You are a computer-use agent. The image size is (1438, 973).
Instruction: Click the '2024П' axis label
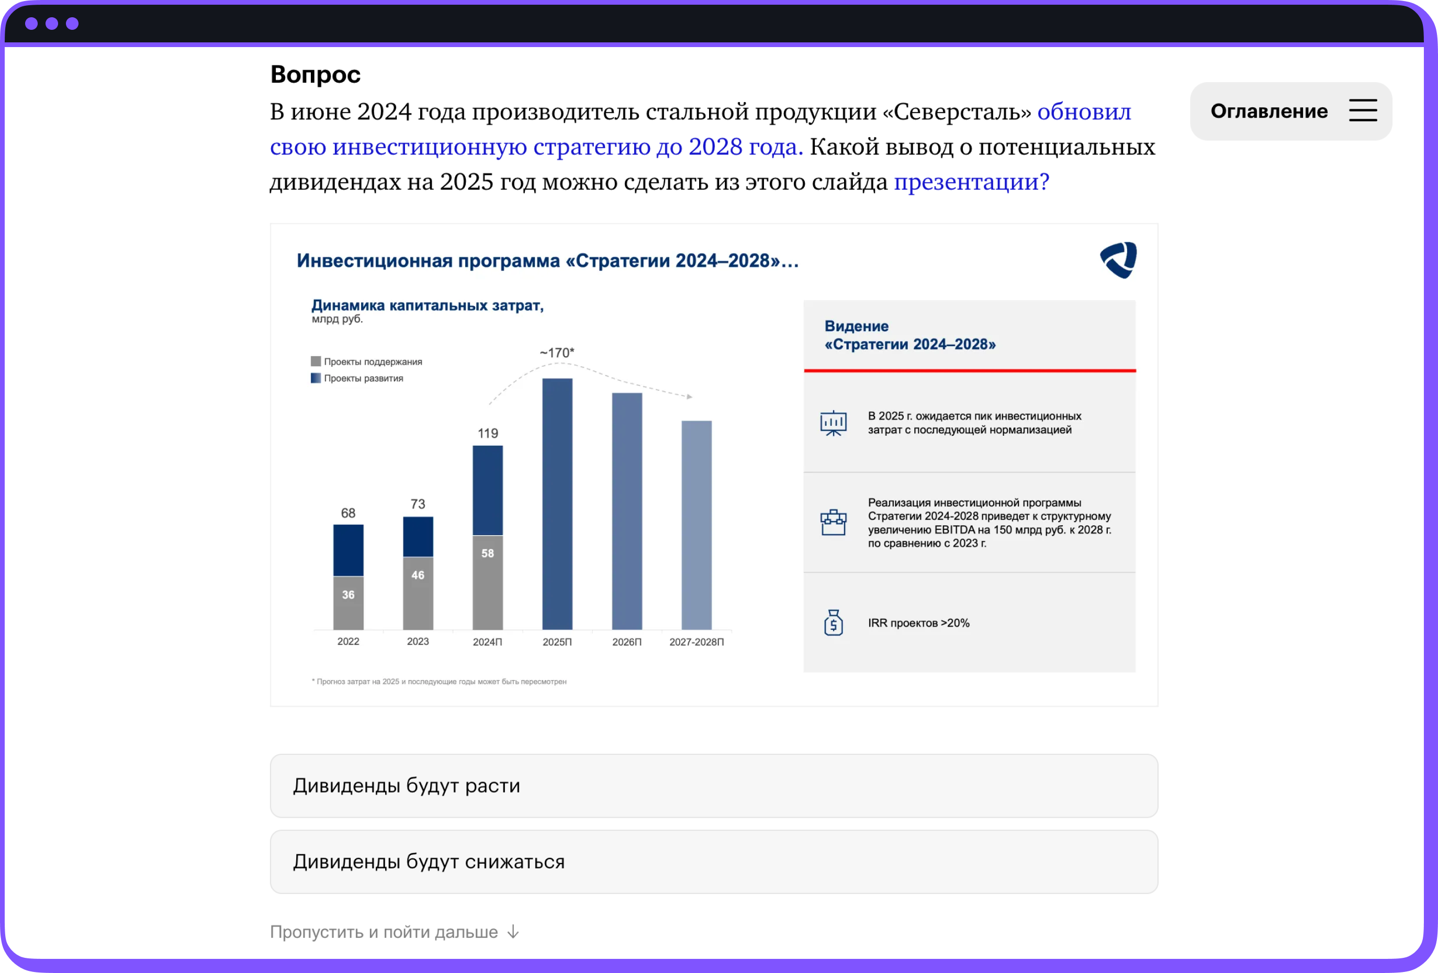point(488,642)
